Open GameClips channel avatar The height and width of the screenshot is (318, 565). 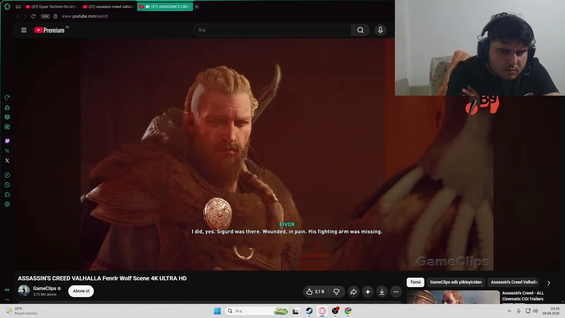(24, 291)
